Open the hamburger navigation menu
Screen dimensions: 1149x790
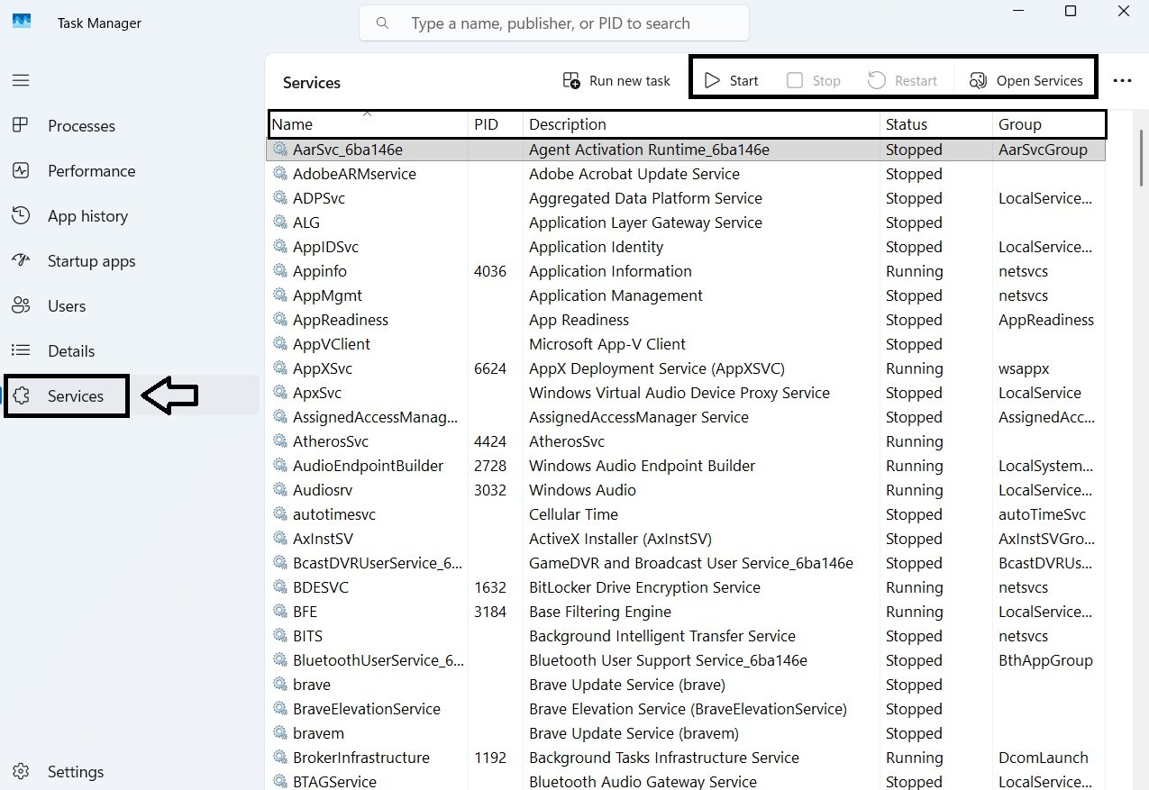point(21,80)
